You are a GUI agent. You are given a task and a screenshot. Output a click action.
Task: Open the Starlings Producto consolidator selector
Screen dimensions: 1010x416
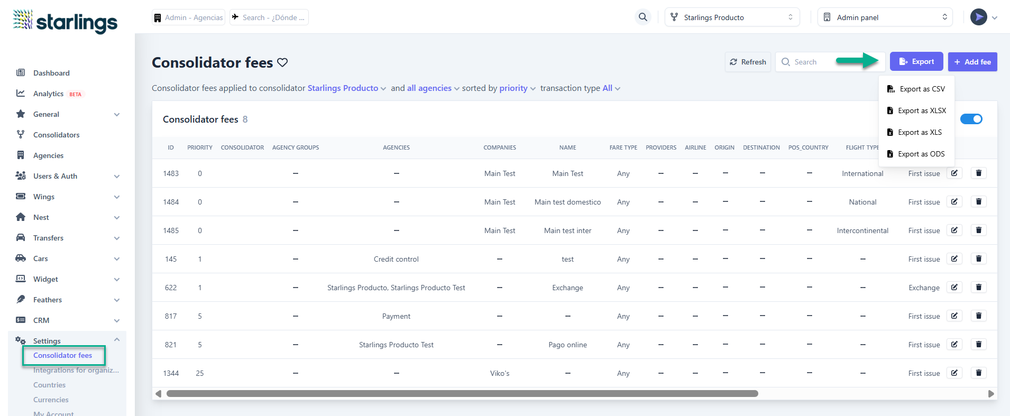pos(732,17)
